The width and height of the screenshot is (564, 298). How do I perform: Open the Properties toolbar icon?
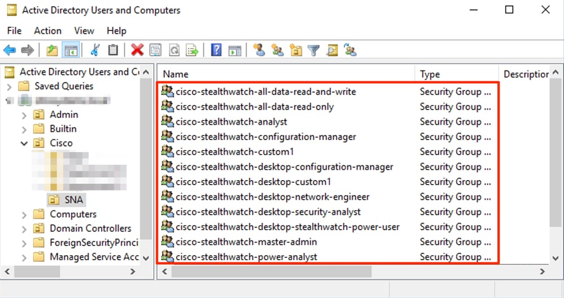(x=155, y=50)
